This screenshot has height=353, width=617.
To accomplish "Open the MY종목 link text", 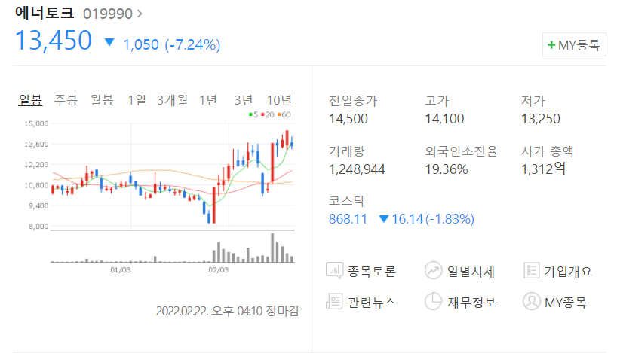I will tap(566, 303).
